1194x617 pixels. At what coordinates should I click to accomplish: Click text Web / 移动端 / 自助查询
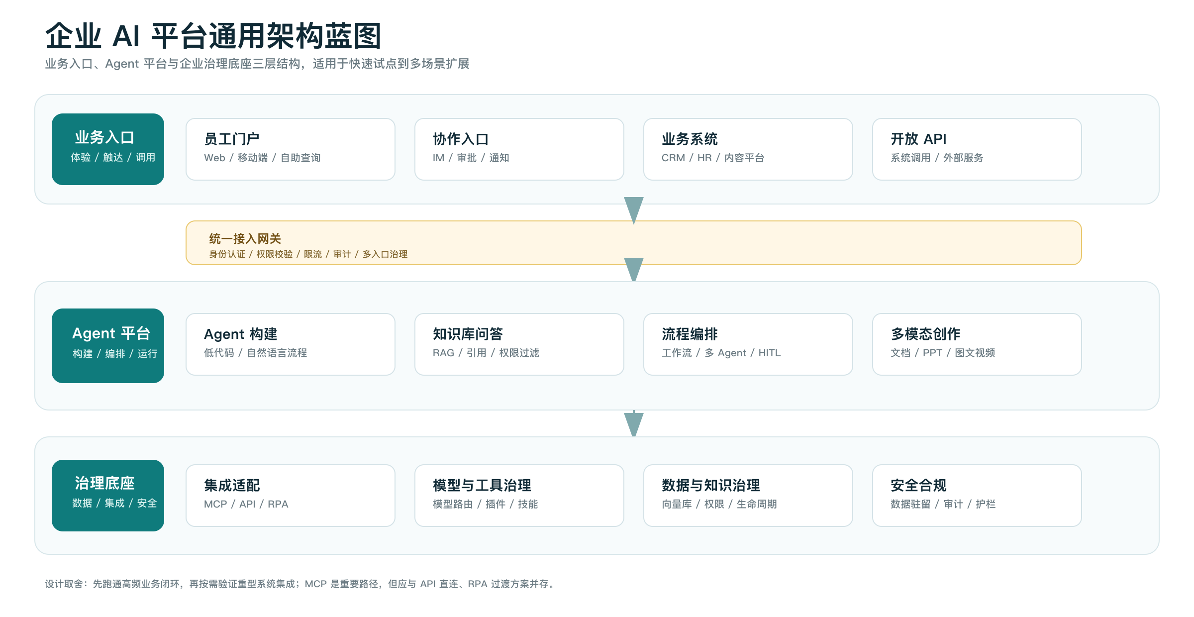point(262,158)
